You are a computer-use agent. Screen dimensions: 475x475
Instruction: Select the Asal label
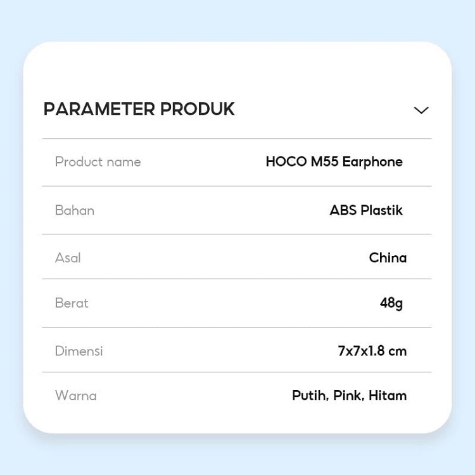click(x=68, y=258)
